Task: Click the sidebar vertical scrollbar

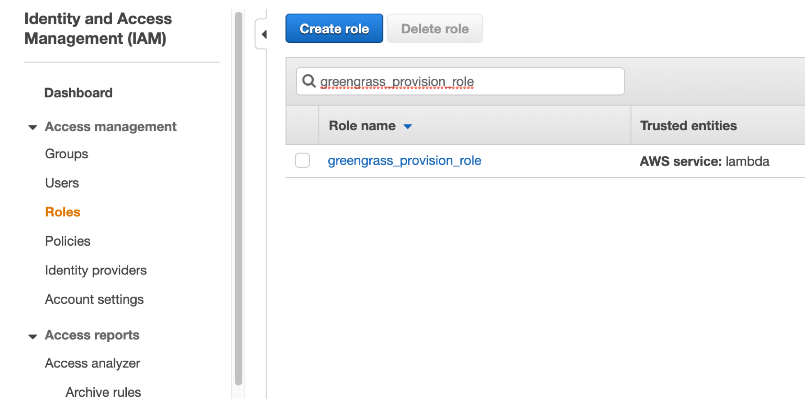Action: coord(239,198)
